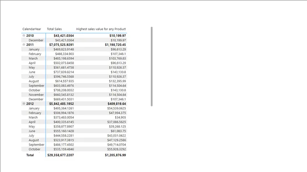
Task: Click the Highest sales value for any Product header
Action: click(x=101, y=29)
